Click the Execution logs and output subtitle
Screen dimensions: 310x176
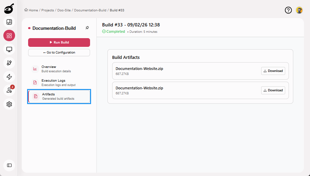[59, 85]
